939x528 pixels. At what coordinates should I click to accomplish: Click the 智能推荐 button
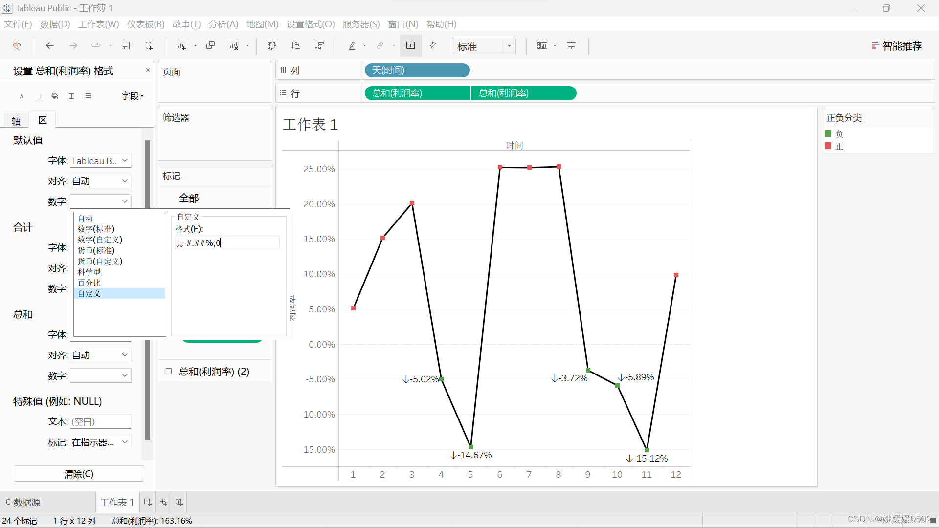(x=897, y=46)
